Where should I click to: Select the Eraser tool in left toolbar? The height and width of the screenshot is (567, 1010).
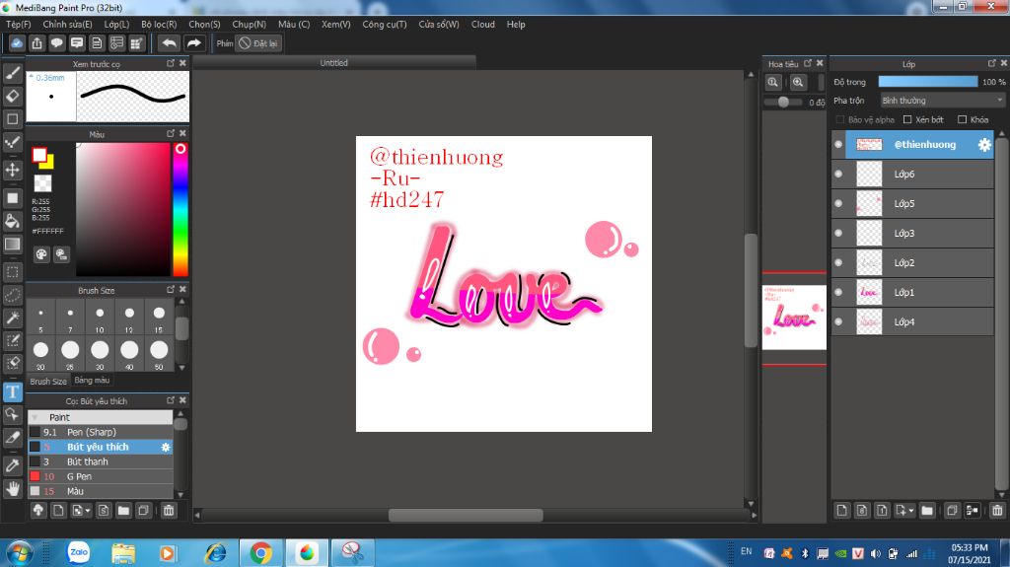13,96
